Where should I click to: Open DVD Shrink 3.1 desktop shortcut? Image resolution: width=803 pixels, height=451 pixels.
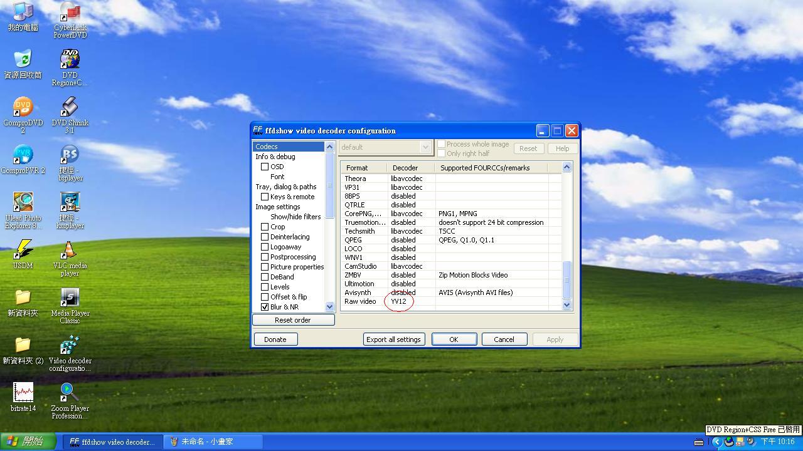click(70, 108)
